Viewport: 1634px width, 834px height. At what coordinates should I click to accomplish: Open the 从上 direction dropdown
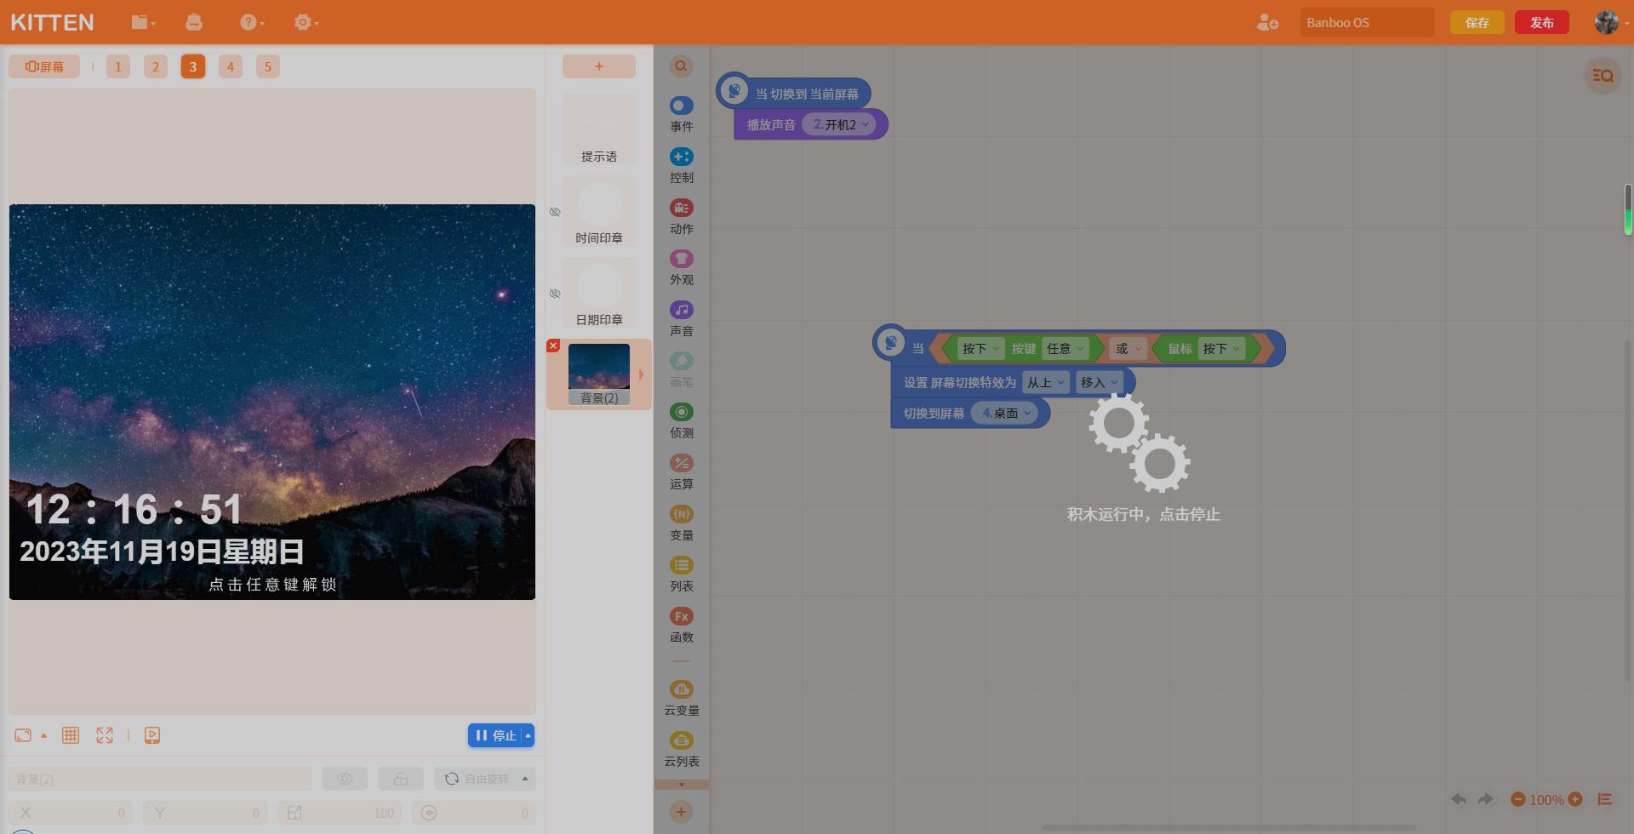(1045, 382)
